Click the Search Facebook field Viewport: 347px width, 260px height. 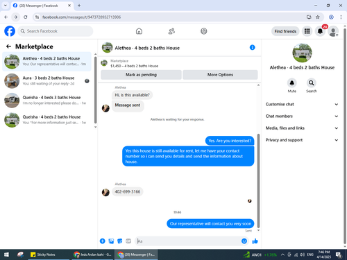click(x=56, y=31)
